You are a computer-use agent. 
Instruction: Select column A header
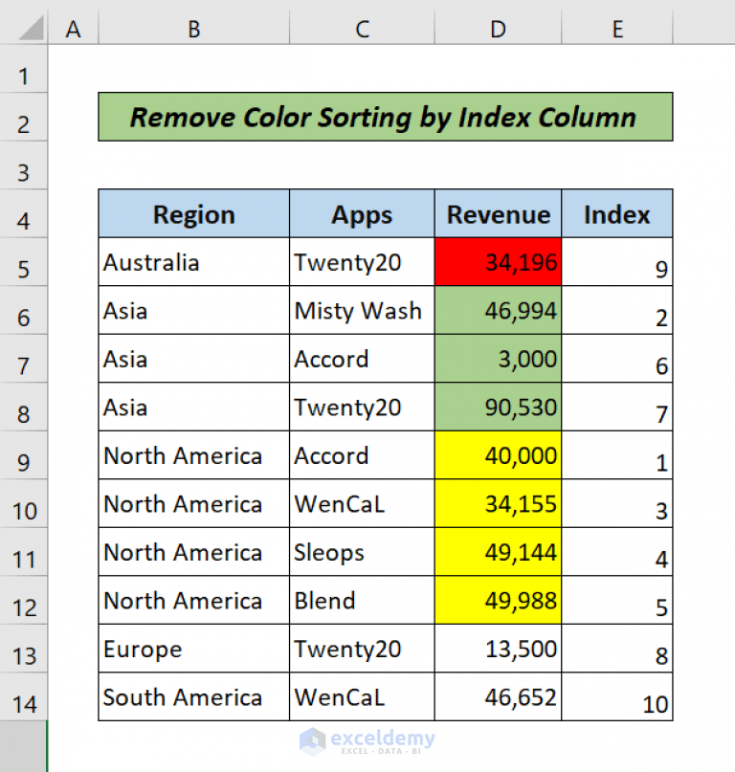73,29
